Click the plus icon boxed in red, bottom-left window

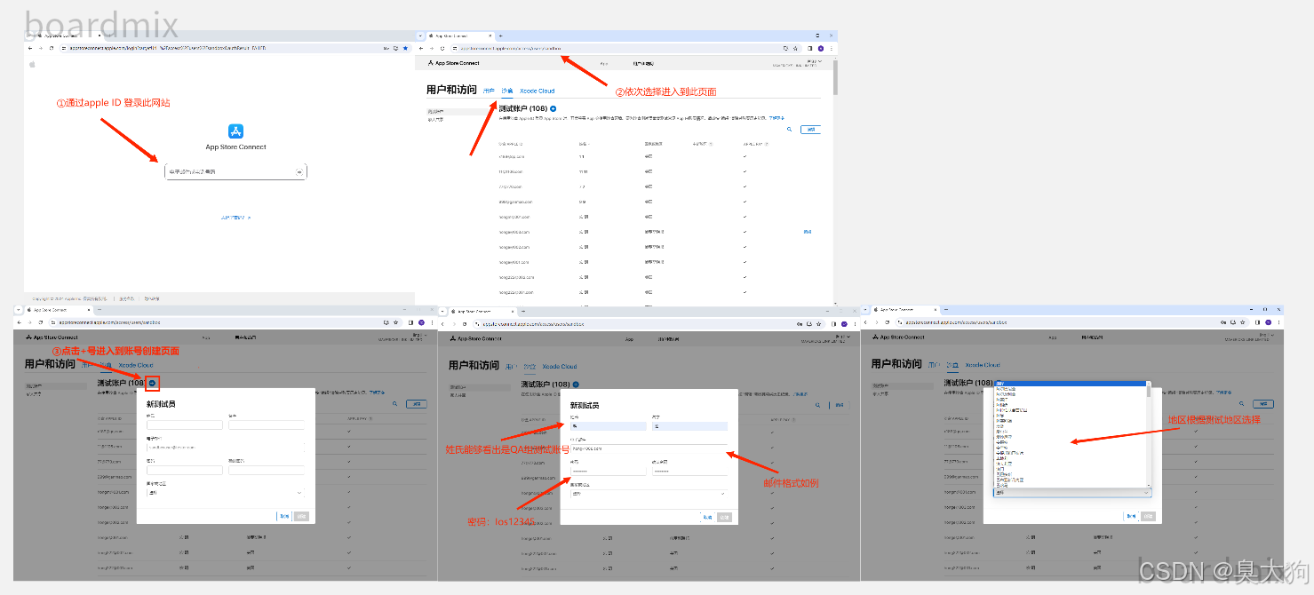click(x=153, y=383)
